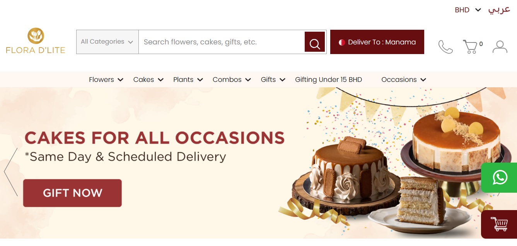Show previous banner slide arrow

[x=10, y=172]
